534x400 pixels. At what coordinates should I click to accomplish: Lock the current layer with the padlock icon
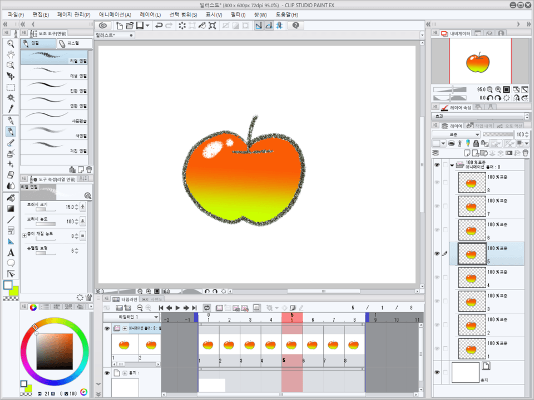click(476, 143)
